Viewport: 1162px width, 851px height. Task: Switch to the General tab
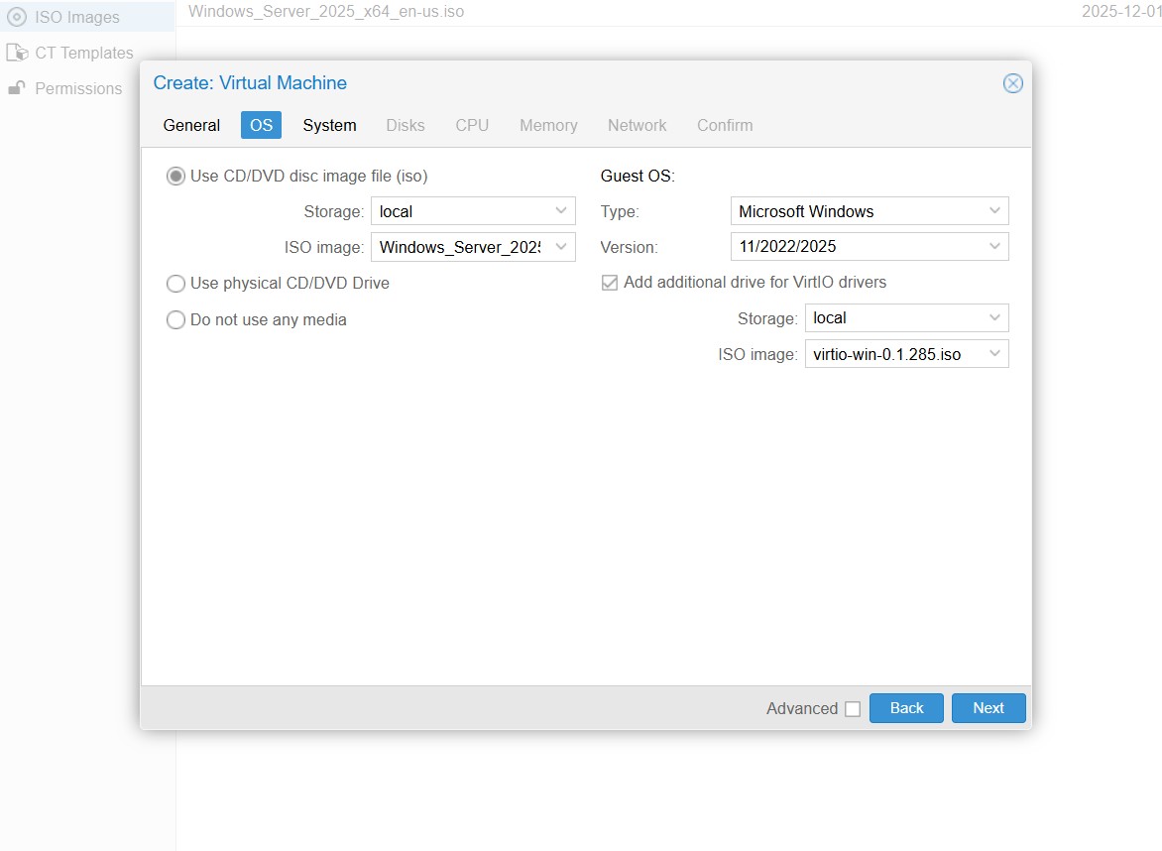(x=191, y=125)
